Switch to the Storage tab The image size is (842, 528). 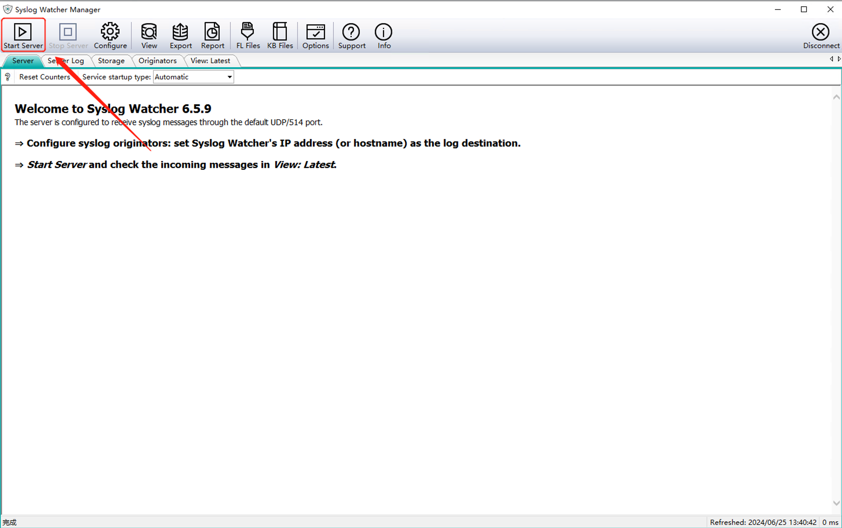click(111, 61)
